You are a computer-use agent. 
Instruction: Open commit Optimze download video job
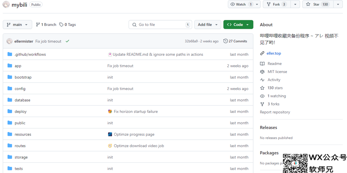click(x=139, y=146)
